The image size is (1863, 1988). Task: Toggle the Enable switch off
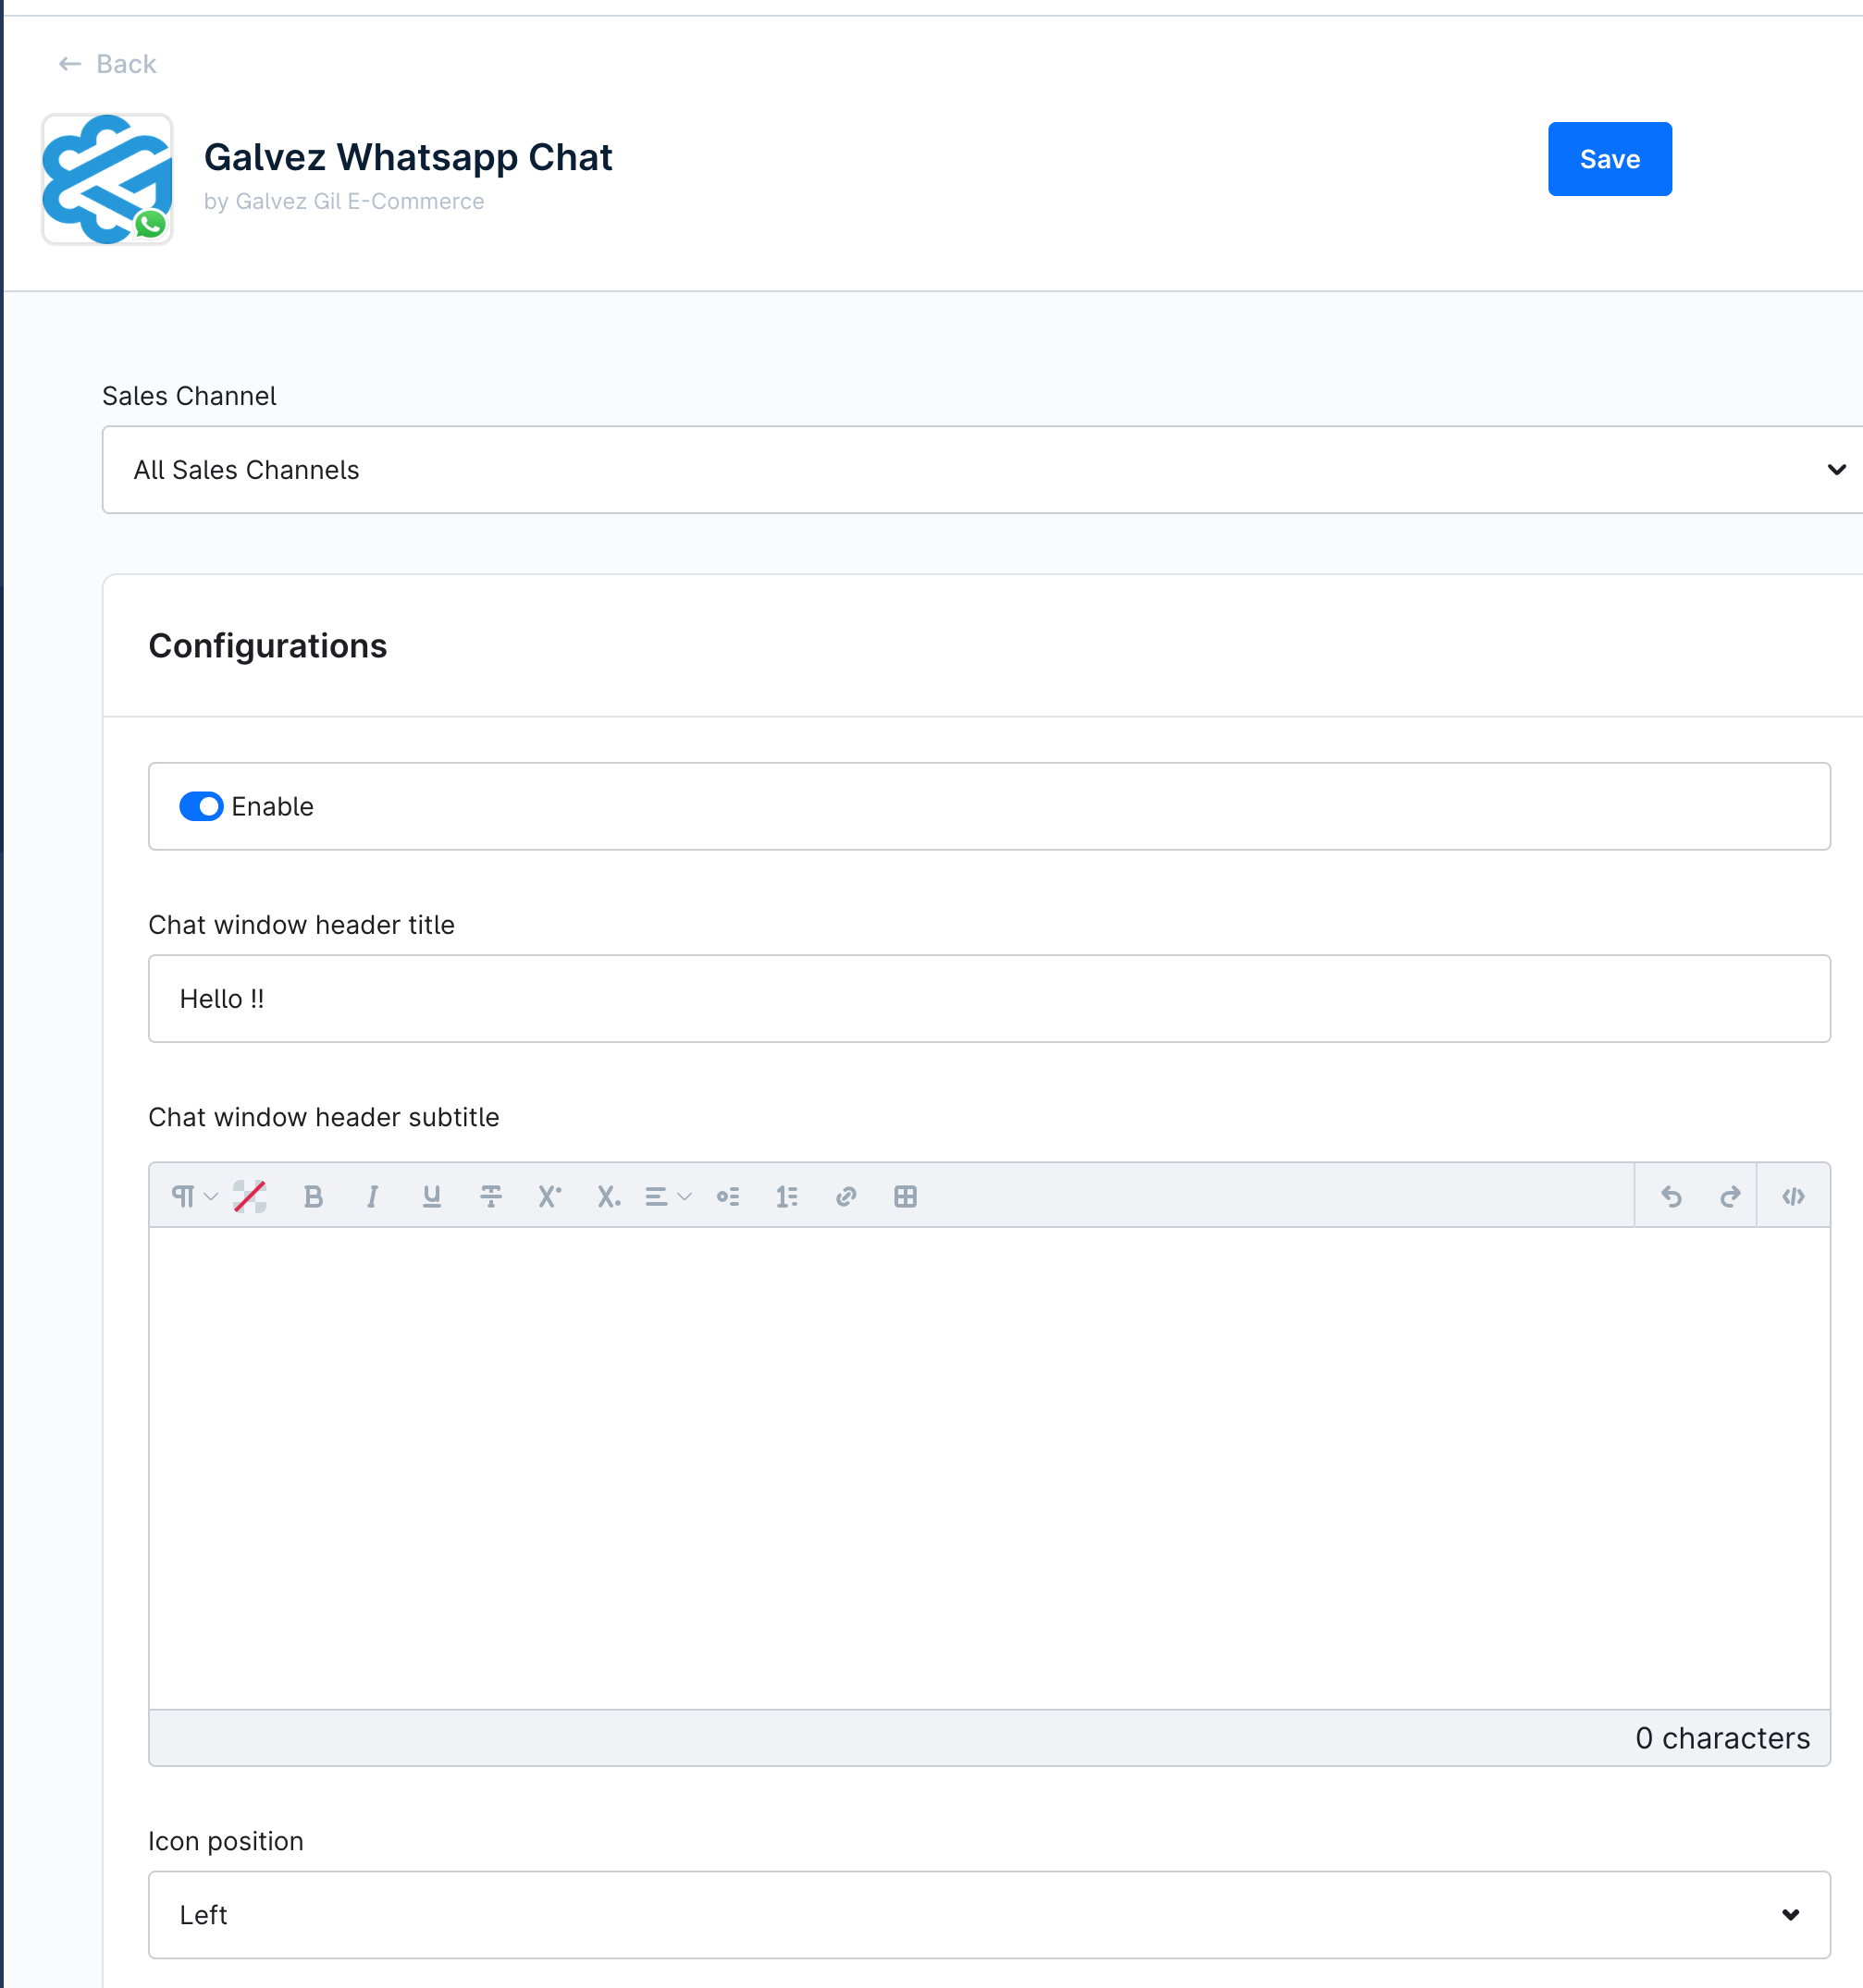(x=201, y=806)
